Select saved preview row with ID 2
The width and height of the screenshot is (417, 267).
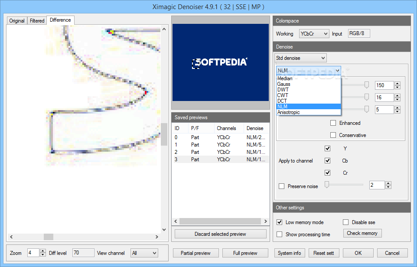pyautogui.click(x=221, y=152)
